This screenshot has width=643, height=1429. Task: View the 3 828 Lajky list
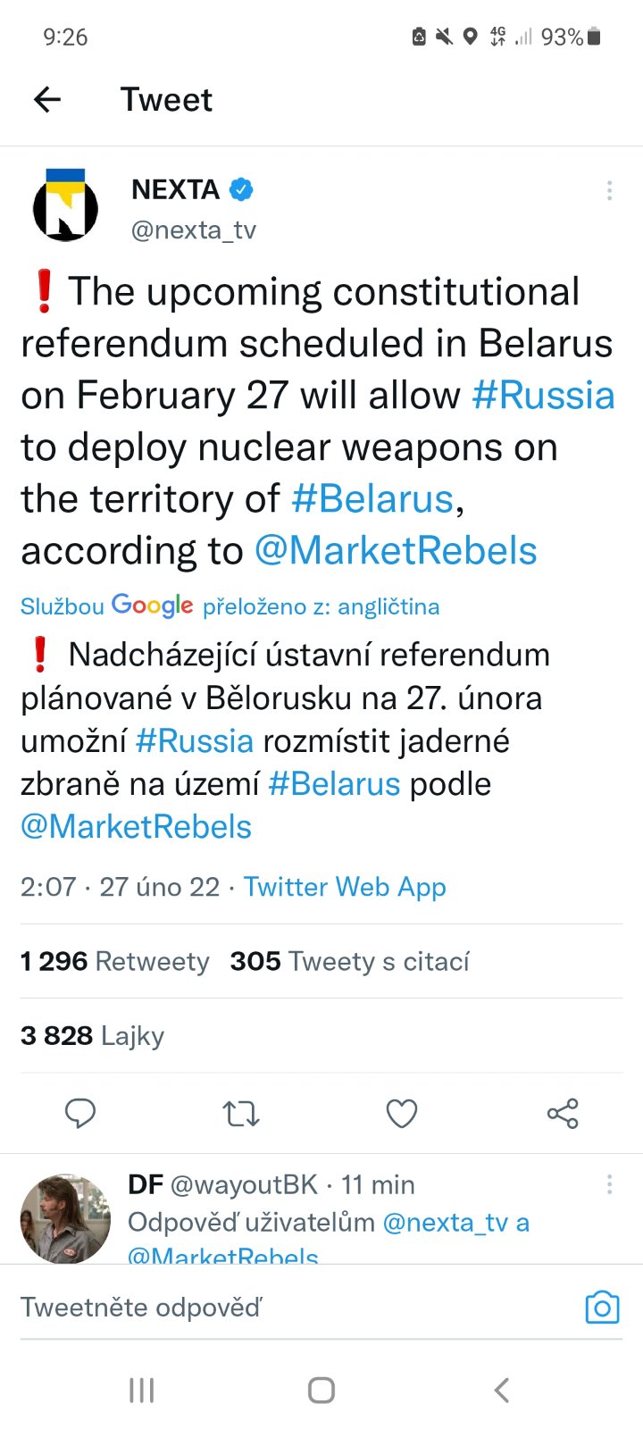tap(93, 1036)
